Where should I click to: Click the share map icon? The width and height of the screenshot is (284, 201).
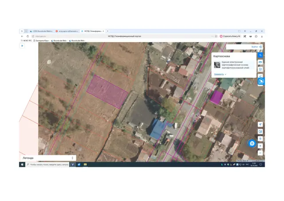click(260, 76)
